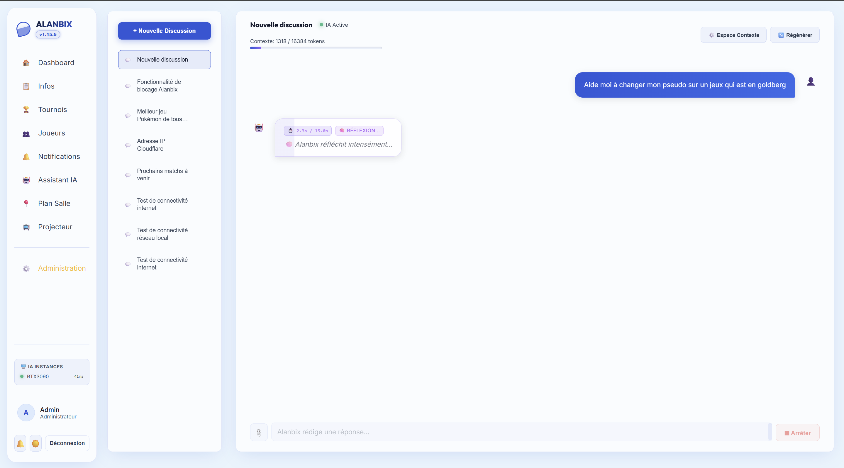Stop generation with Arrêter button
This screenshot has height=468, width=844.
tap(797, 433)
